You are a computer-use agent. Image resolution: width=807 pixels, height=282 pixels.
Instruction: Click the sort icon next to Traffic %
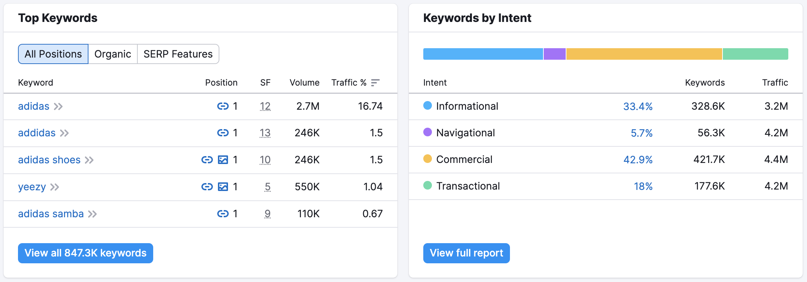pos(375,83)
